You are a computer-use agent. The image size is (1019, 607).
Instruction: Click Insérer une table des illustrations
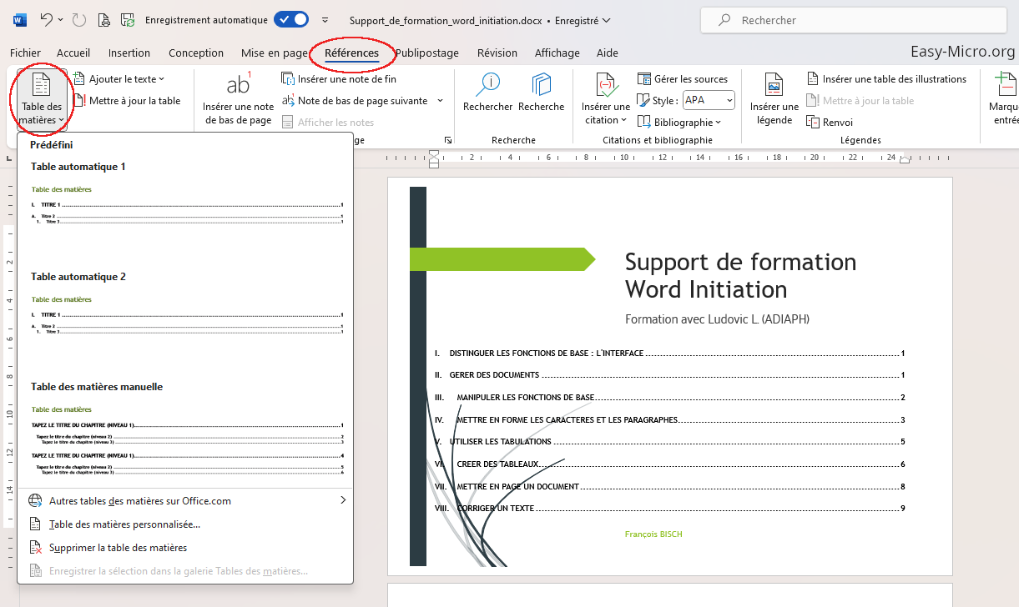(x=886, y=78)
